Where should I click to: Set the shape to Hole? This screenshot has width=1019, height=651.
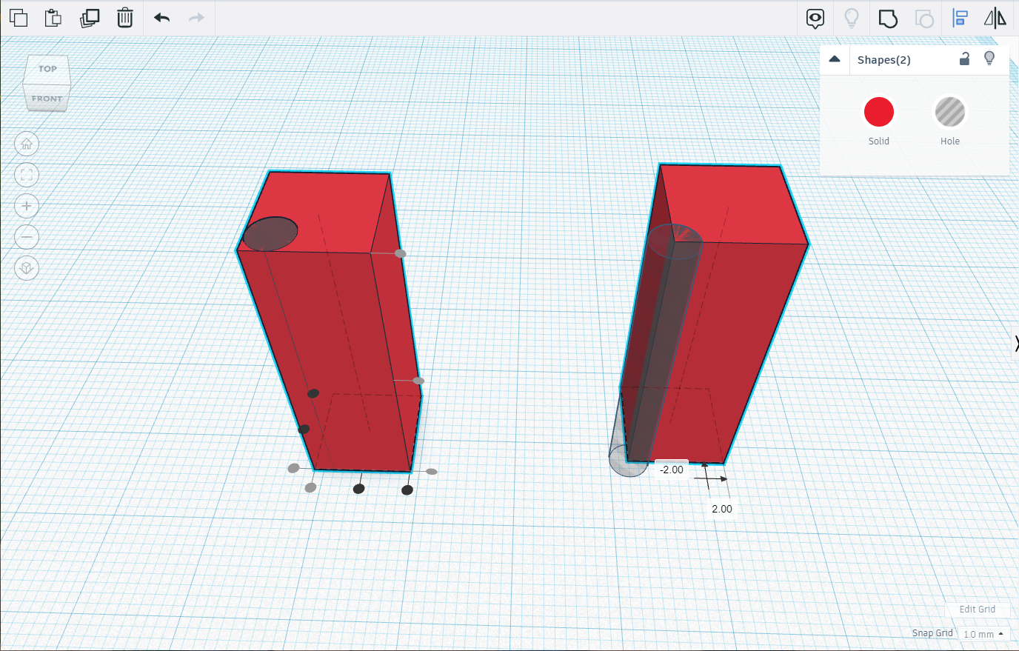pos(949,111)
